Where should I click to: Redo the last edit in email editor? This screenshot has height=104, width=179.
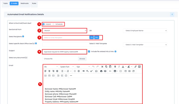coord(97,67)
